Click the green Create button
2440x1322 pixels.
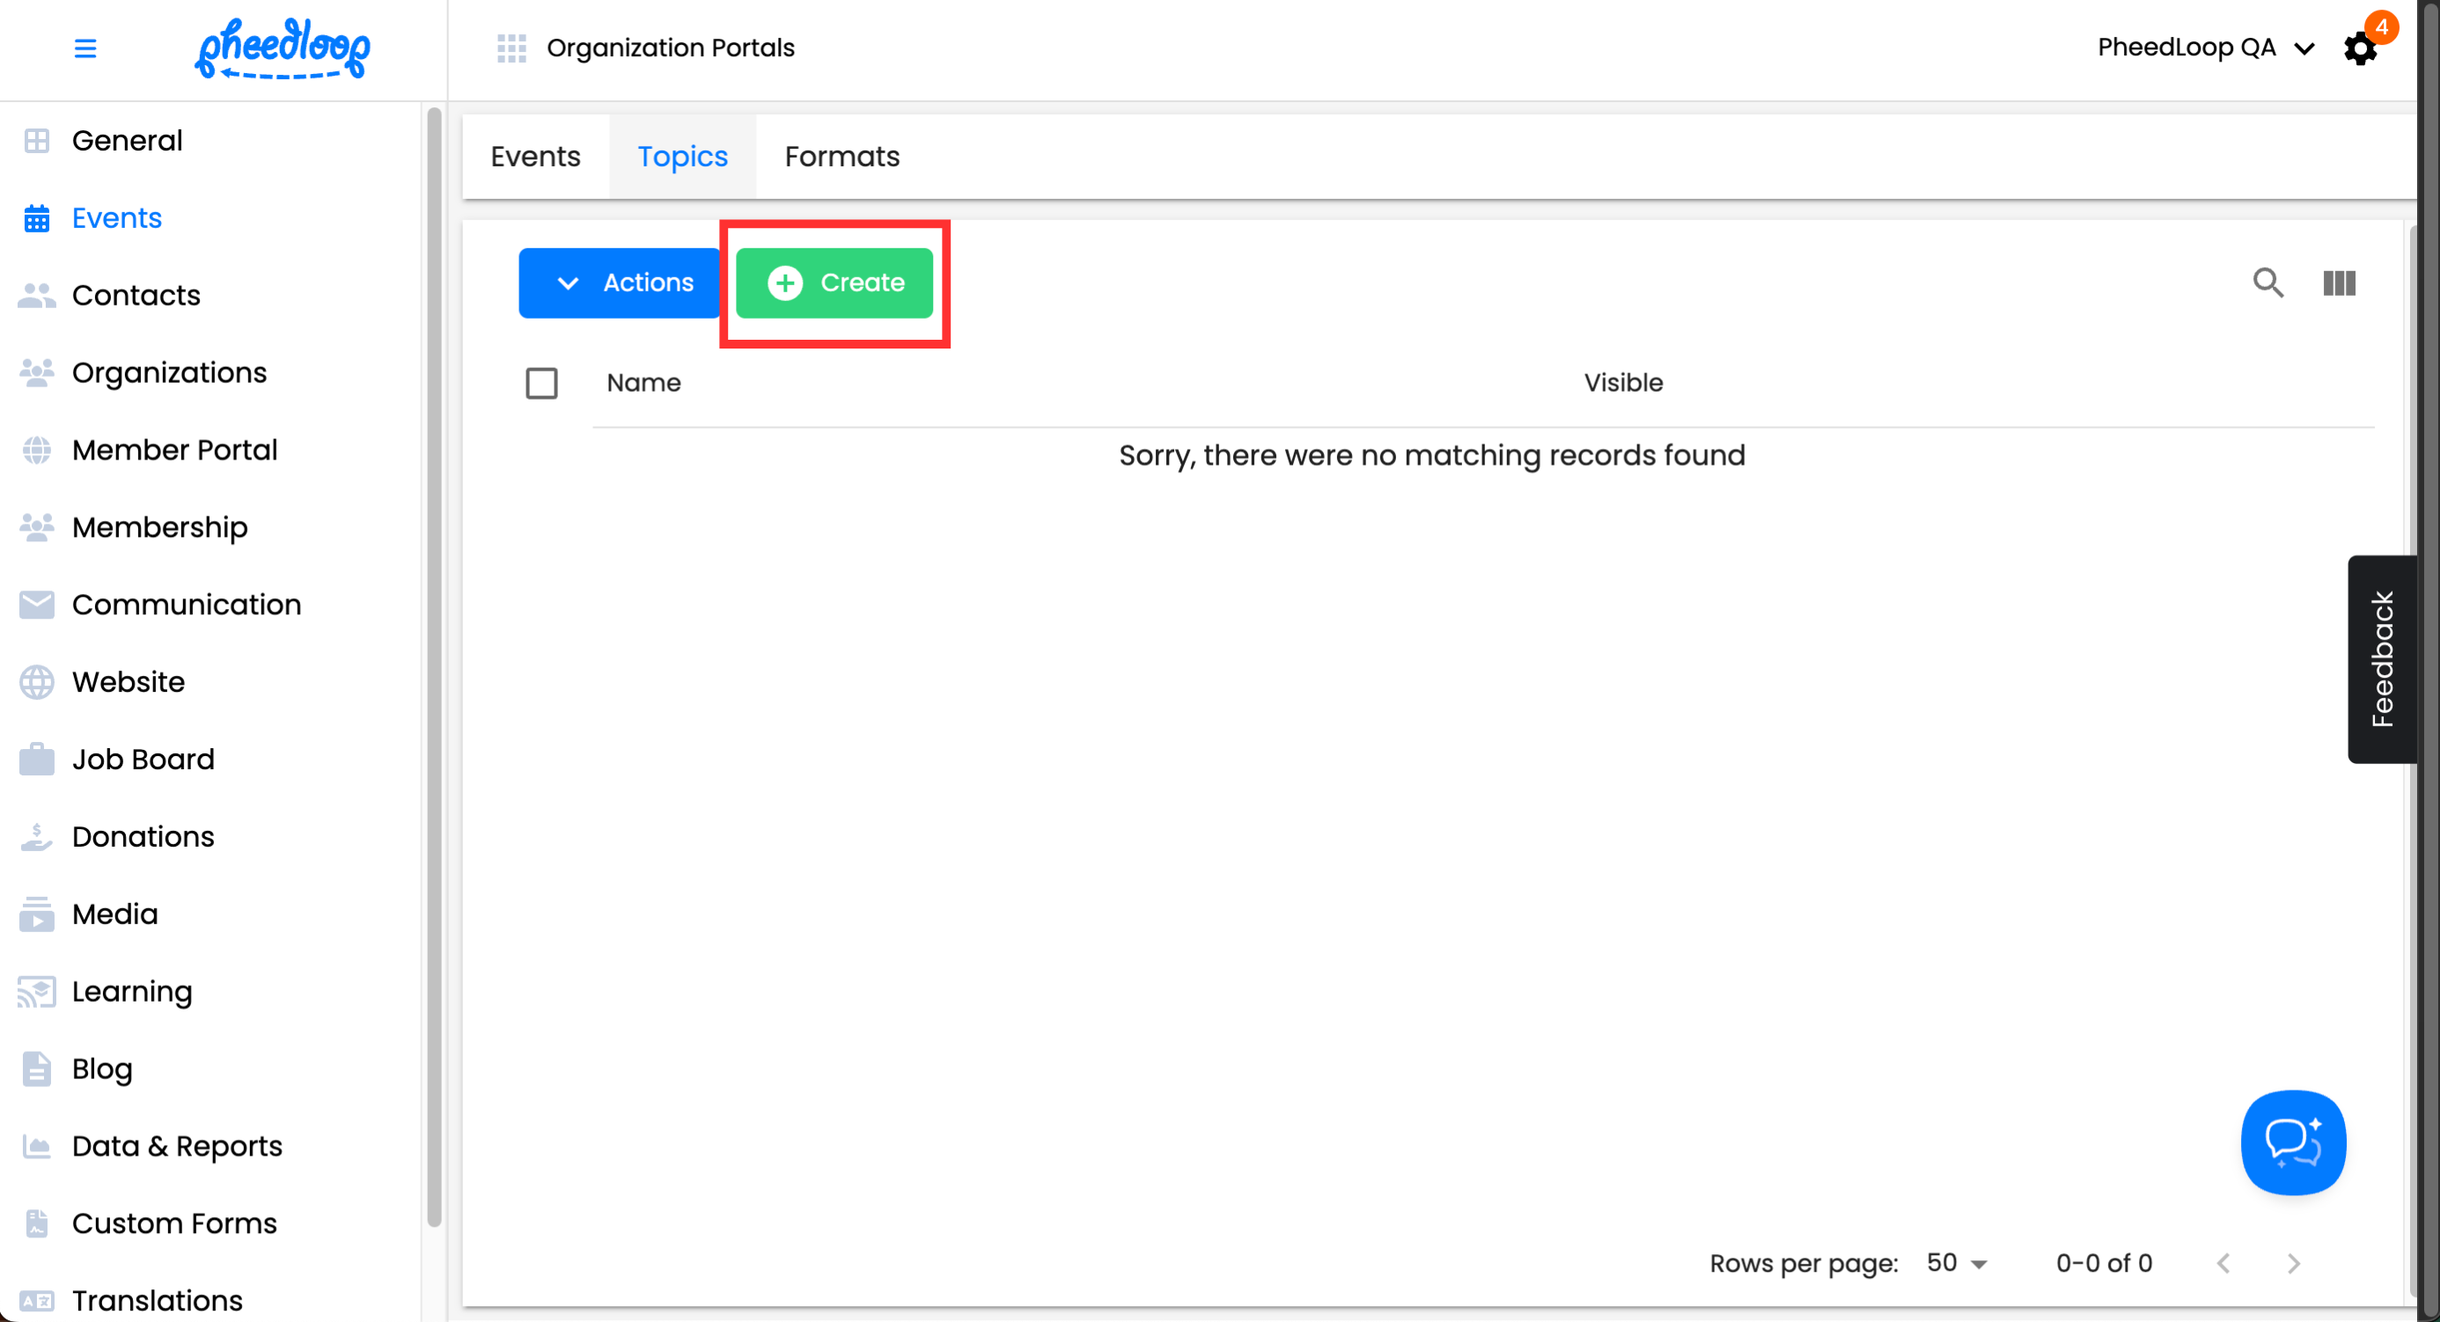[x=834, y=283]
